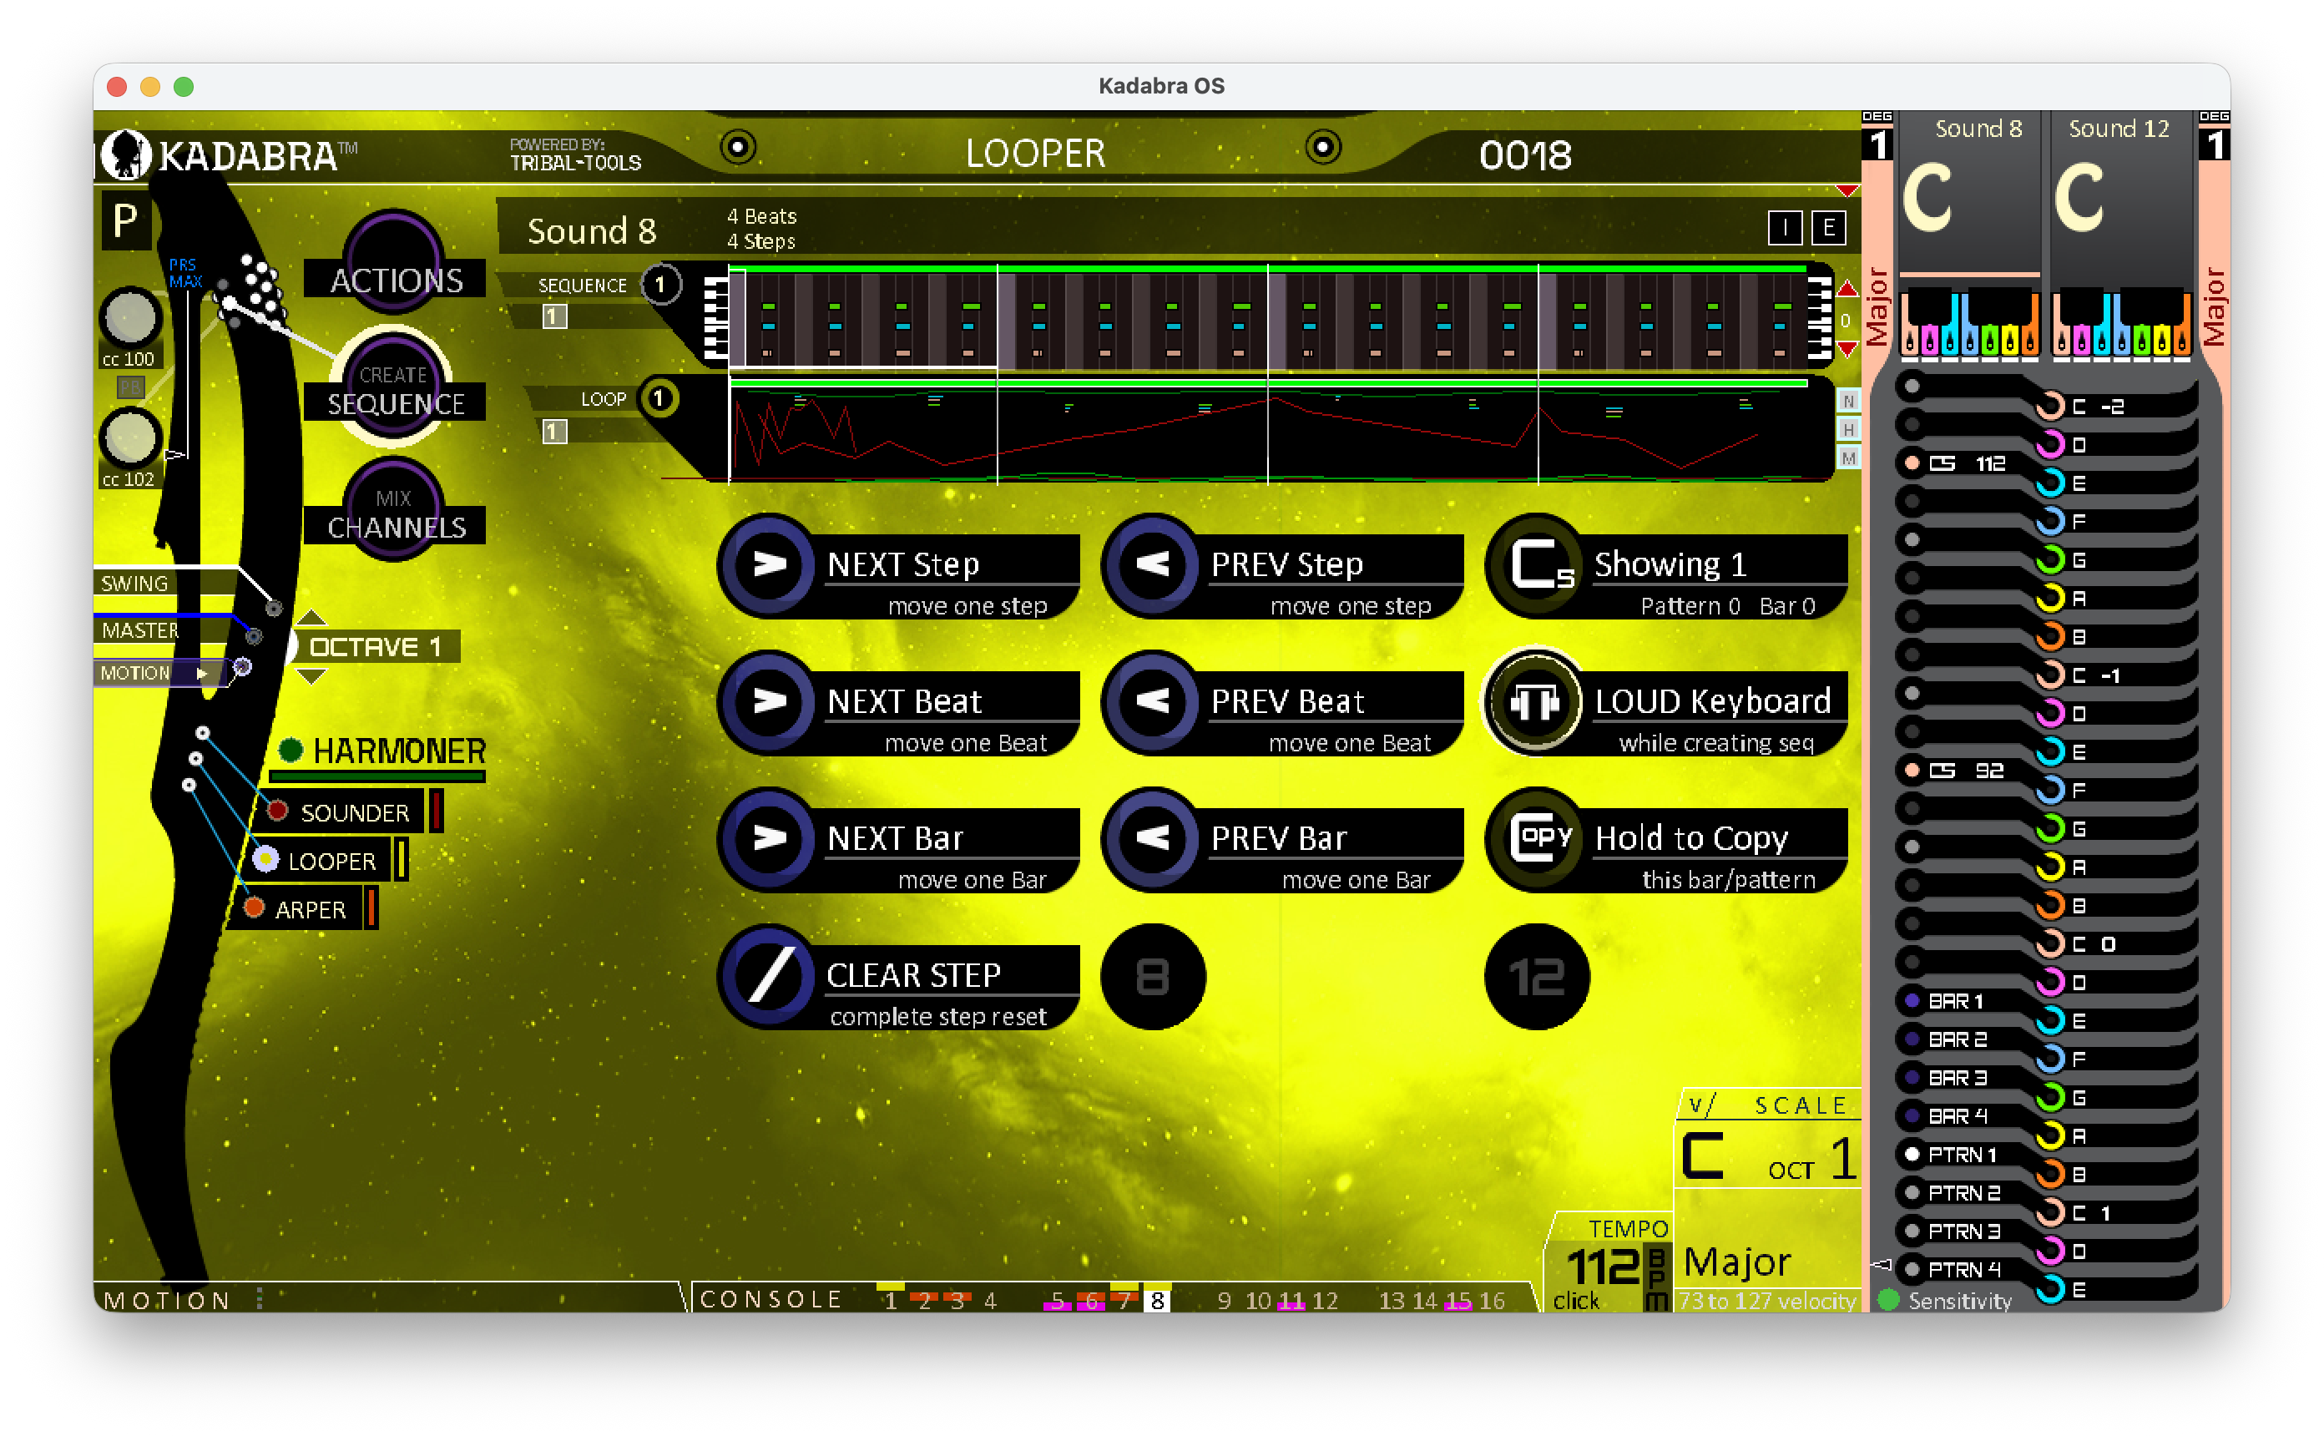Click the SEQUENCE number 1 circle
This screenshot has width=2324, height=1436.
point(659,285)
